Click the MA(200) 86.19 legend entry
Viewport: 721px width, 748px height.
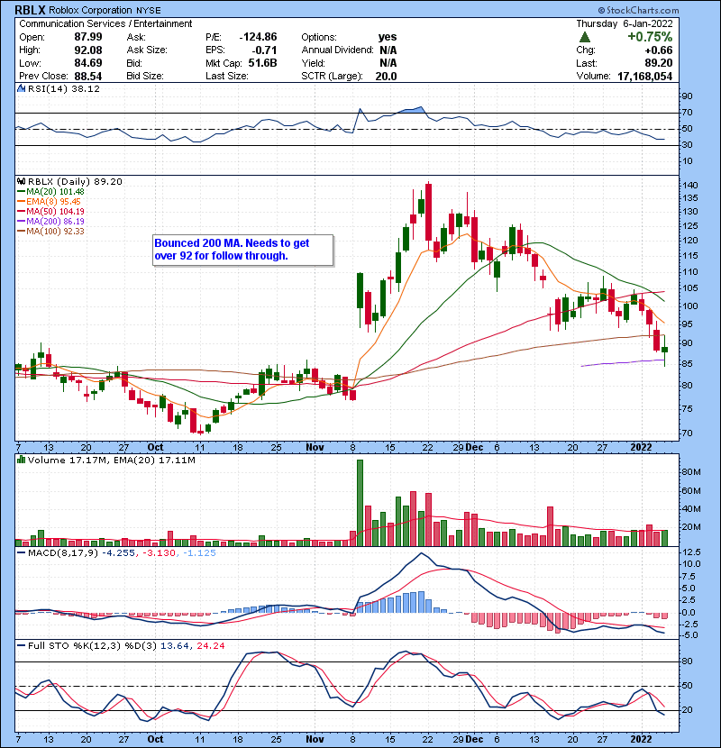(x=50, y=222)
